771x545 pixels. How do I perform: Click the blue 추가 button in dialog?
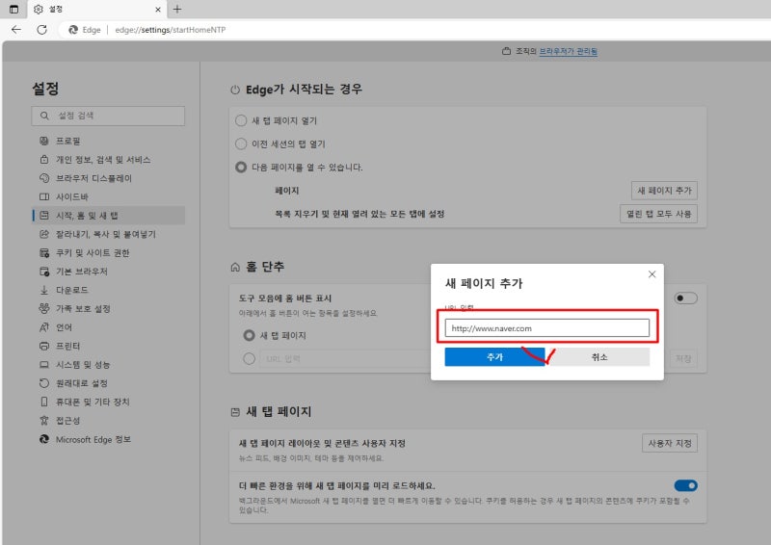(x=494, y=357)
